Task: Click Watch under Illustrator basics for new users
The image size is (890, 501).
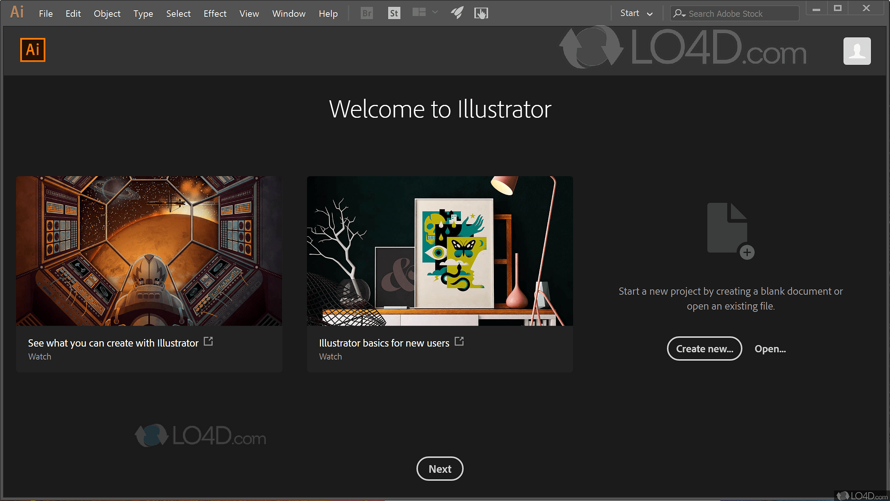Action: [330, 356]
